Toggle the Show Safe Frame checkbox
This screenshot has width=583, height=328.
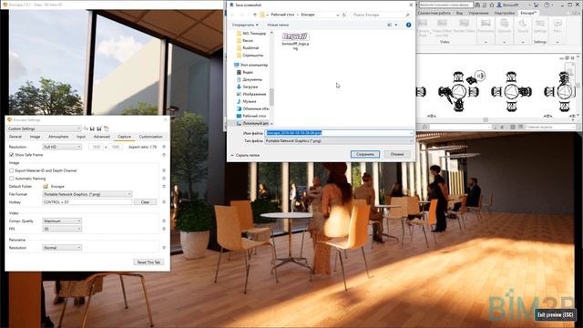pyautogui.click(x=12, y=154)
